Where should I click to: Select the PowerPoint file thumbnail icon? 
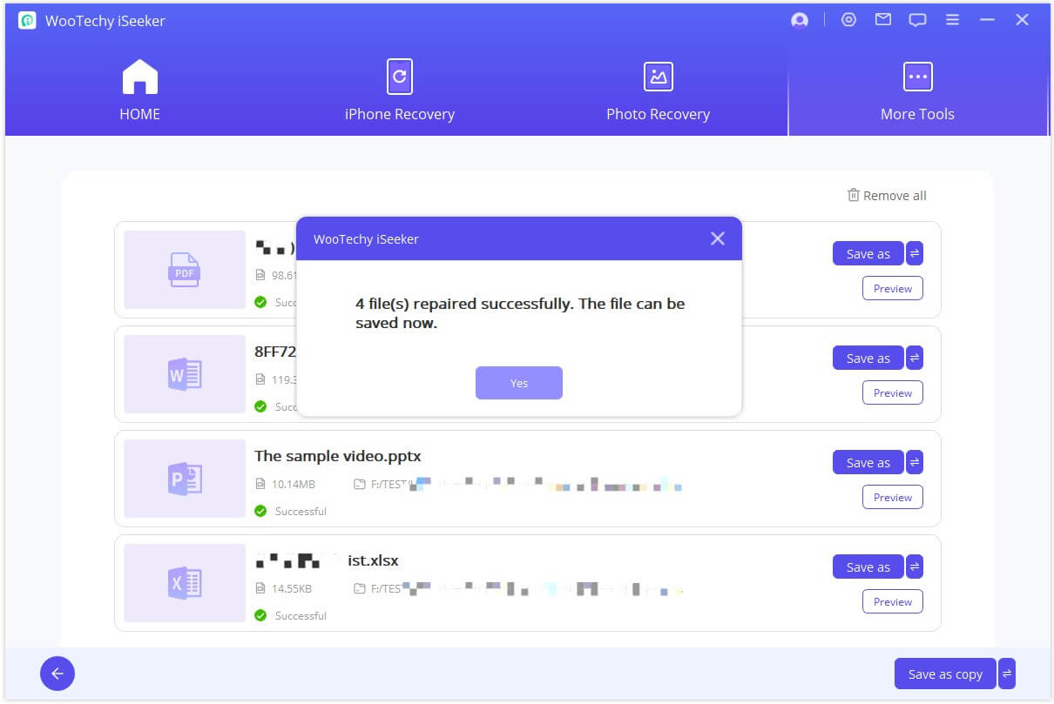(x=185, y=479)
